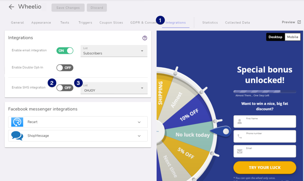The height and width of the screenshot is (181, 304).
Task: Switch preview to Mobile view
Action: (x=292, y=37)
